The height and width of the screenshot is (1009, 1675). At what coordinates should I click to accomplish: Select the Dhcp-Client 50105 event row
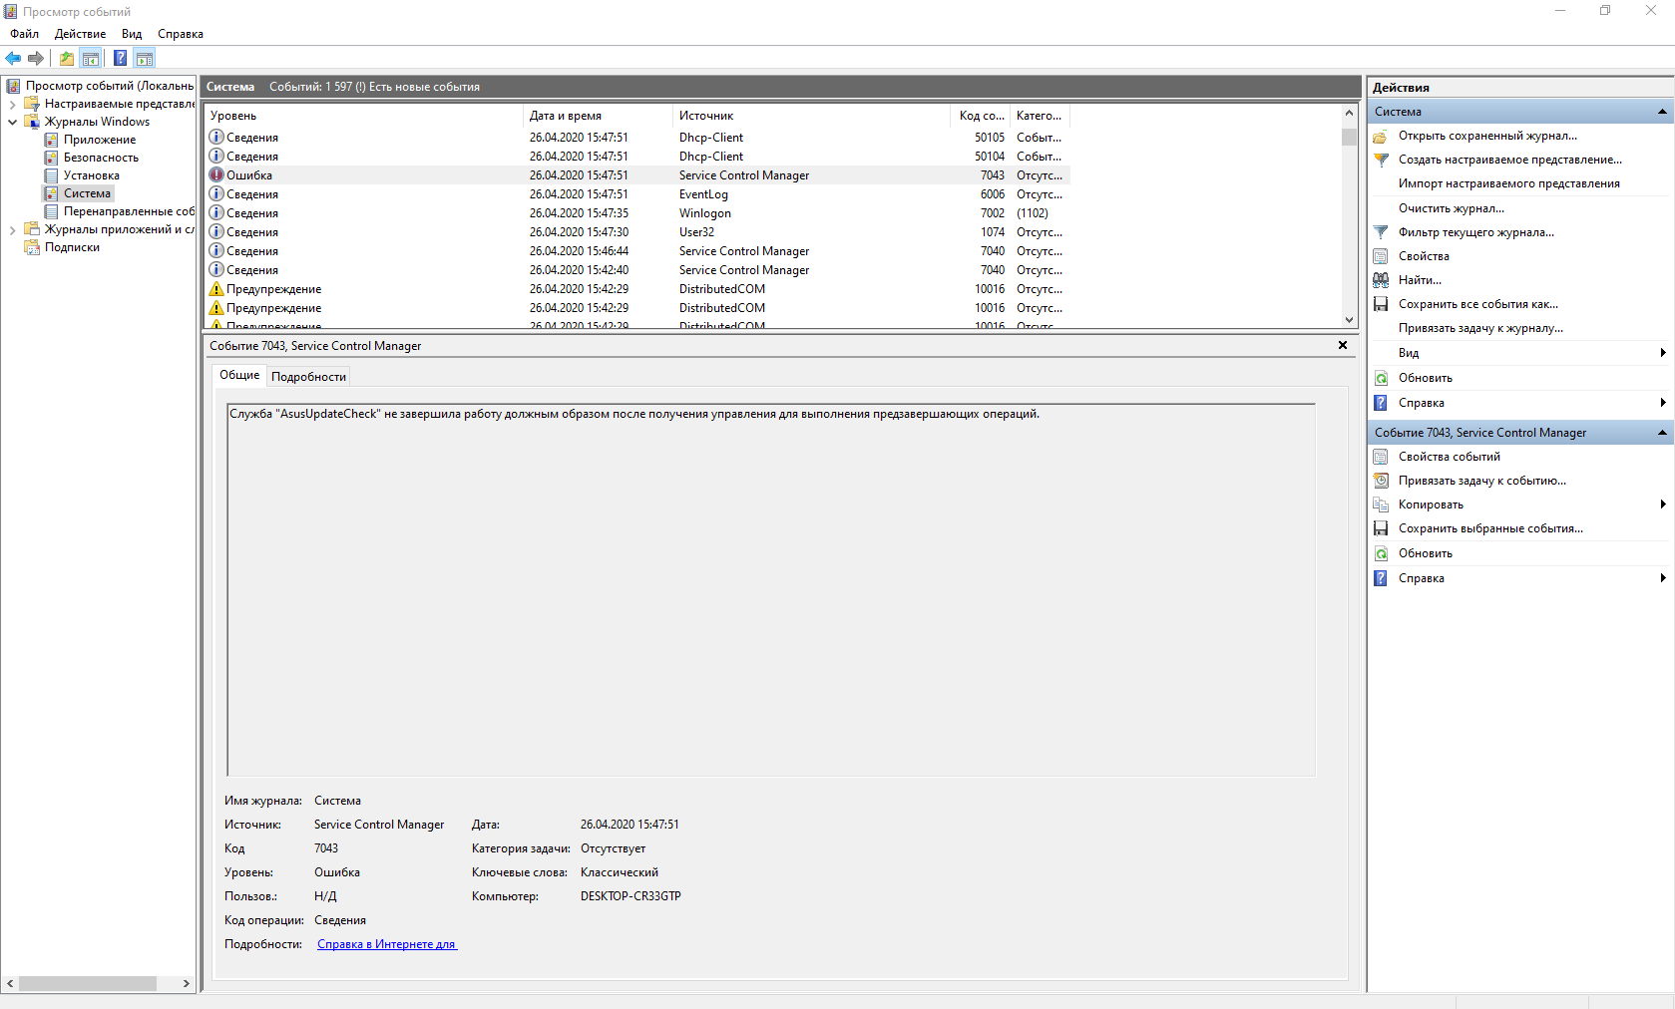click(637, 138)
